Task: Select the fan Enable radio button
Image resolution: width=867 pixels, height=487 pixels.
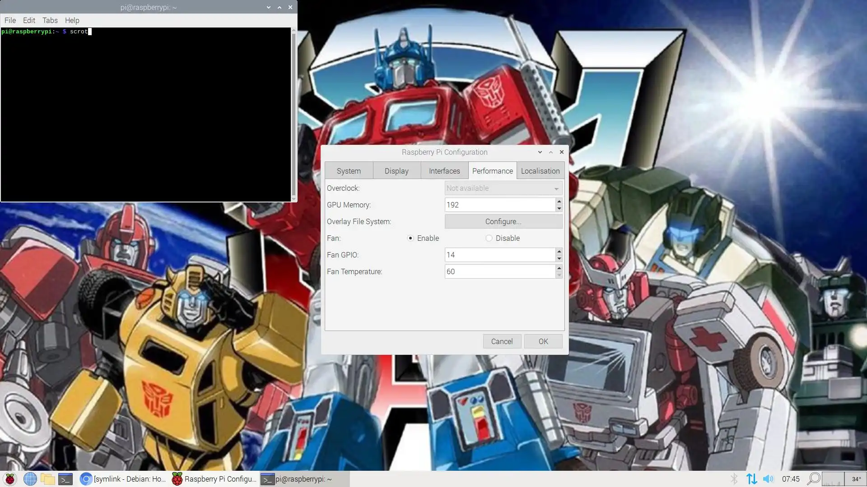Action: coord(410,238)
